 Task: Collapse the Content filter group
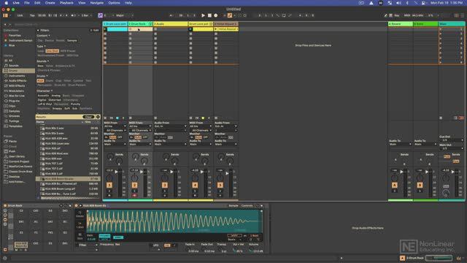[43, 36]
